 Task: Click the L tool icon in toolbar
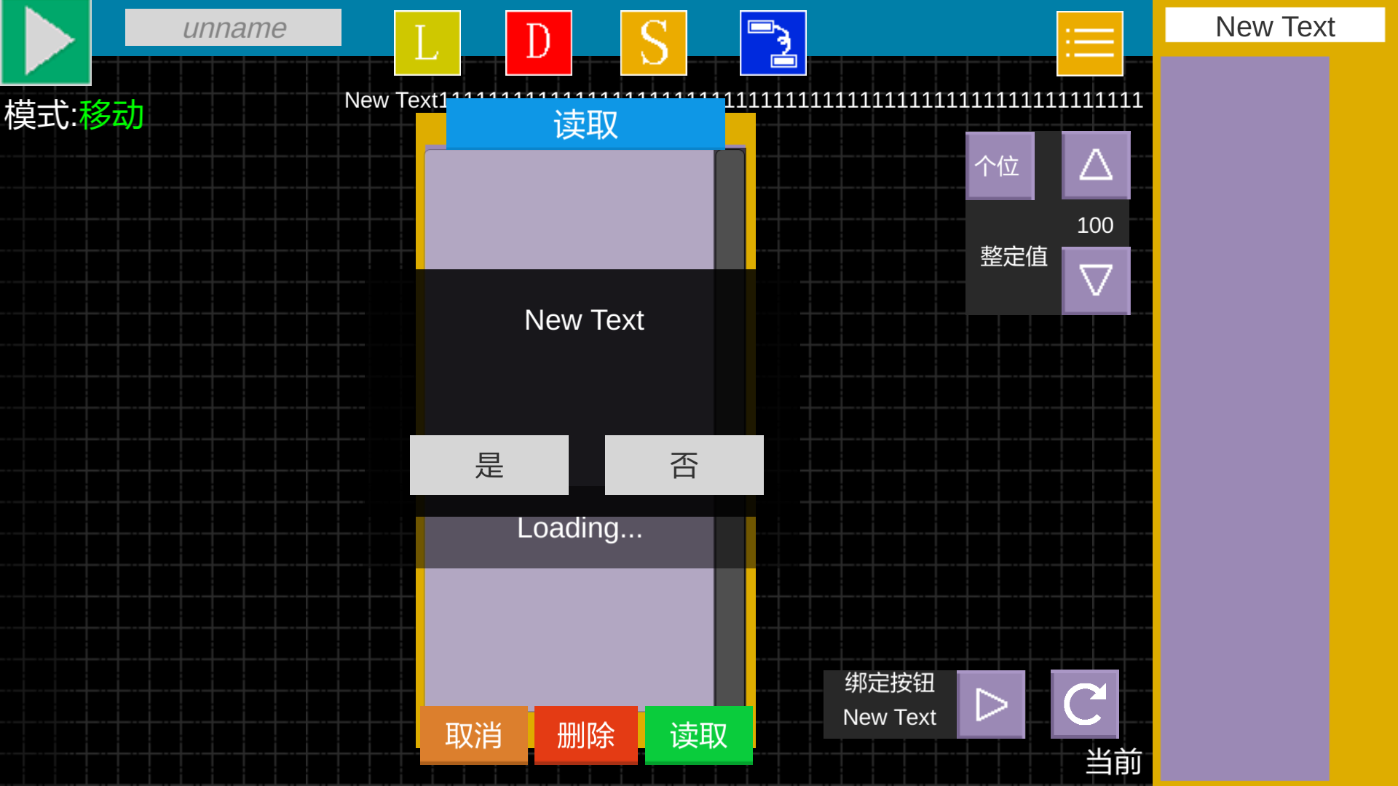click(426, 42)
